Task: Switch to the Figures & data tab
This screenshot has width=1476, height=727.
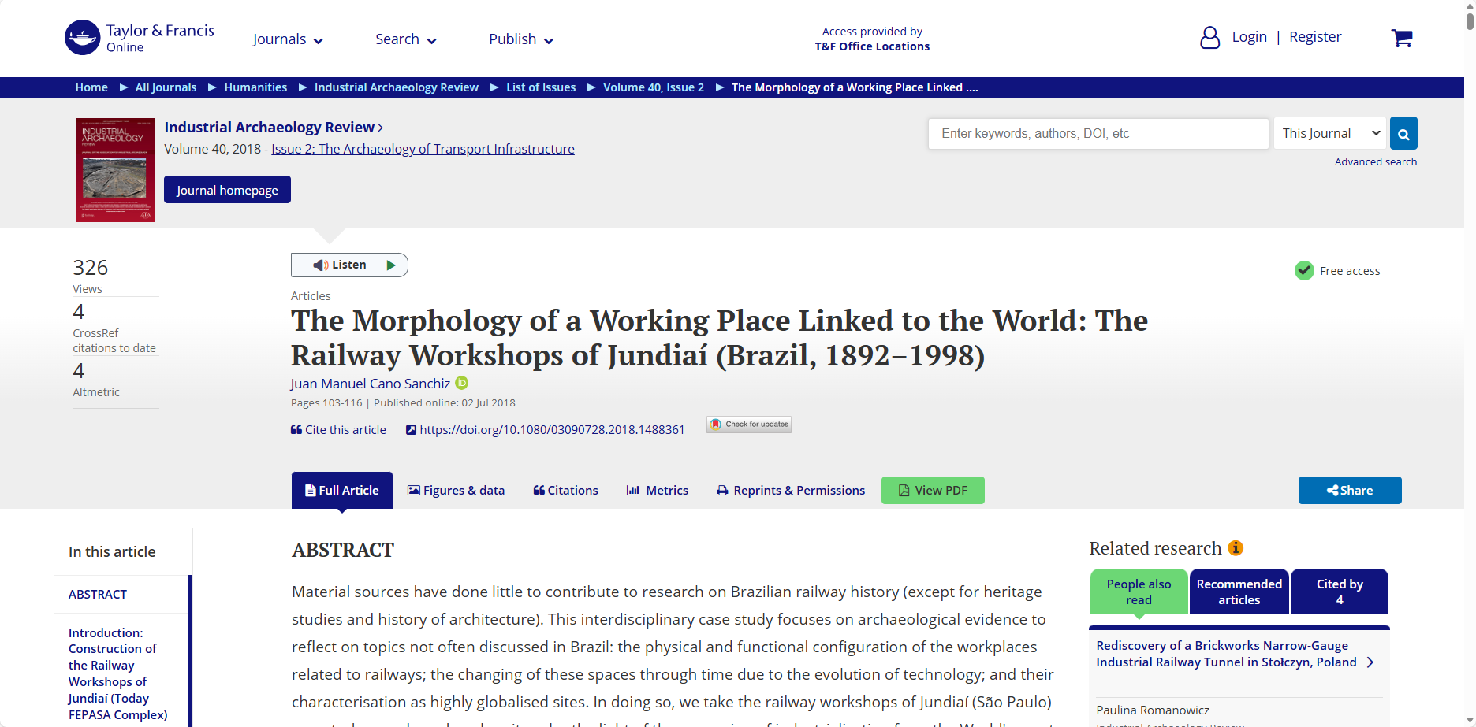Action: 456,491
